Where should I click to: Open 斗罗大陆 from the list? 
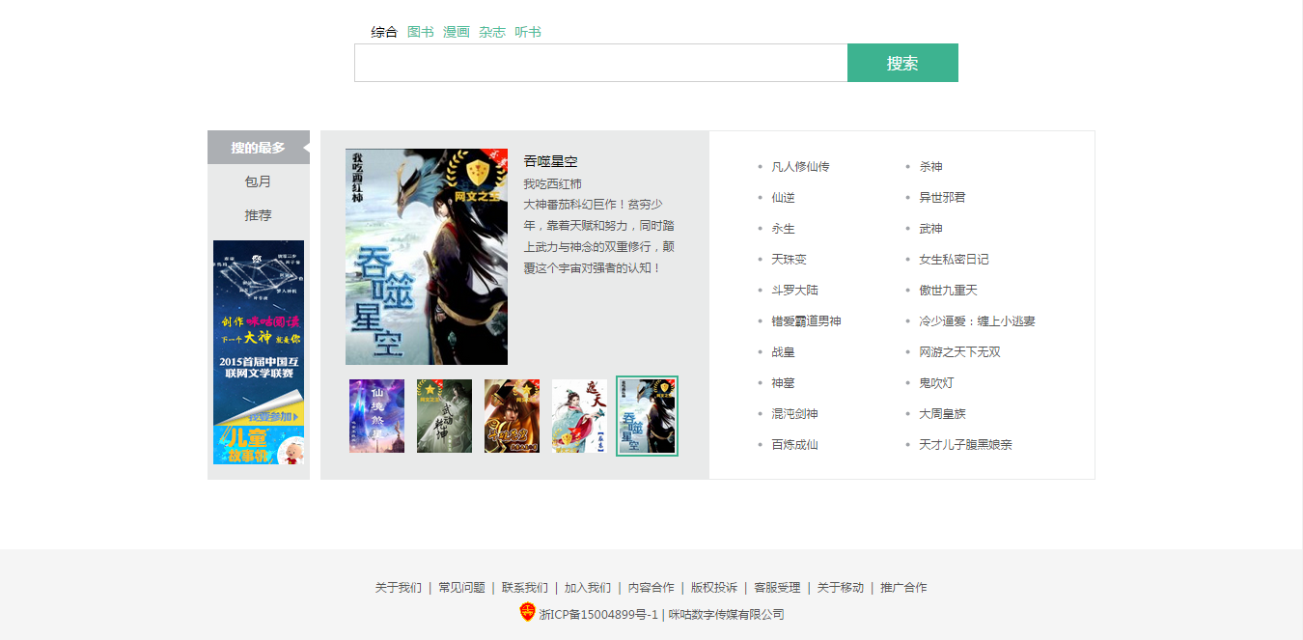[x=794, y=291]
